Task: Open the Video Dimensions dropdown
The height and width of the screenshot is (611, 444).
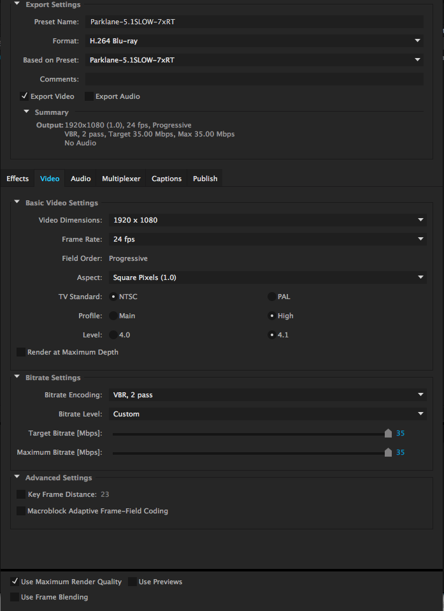Action: (x=268, y=220)
